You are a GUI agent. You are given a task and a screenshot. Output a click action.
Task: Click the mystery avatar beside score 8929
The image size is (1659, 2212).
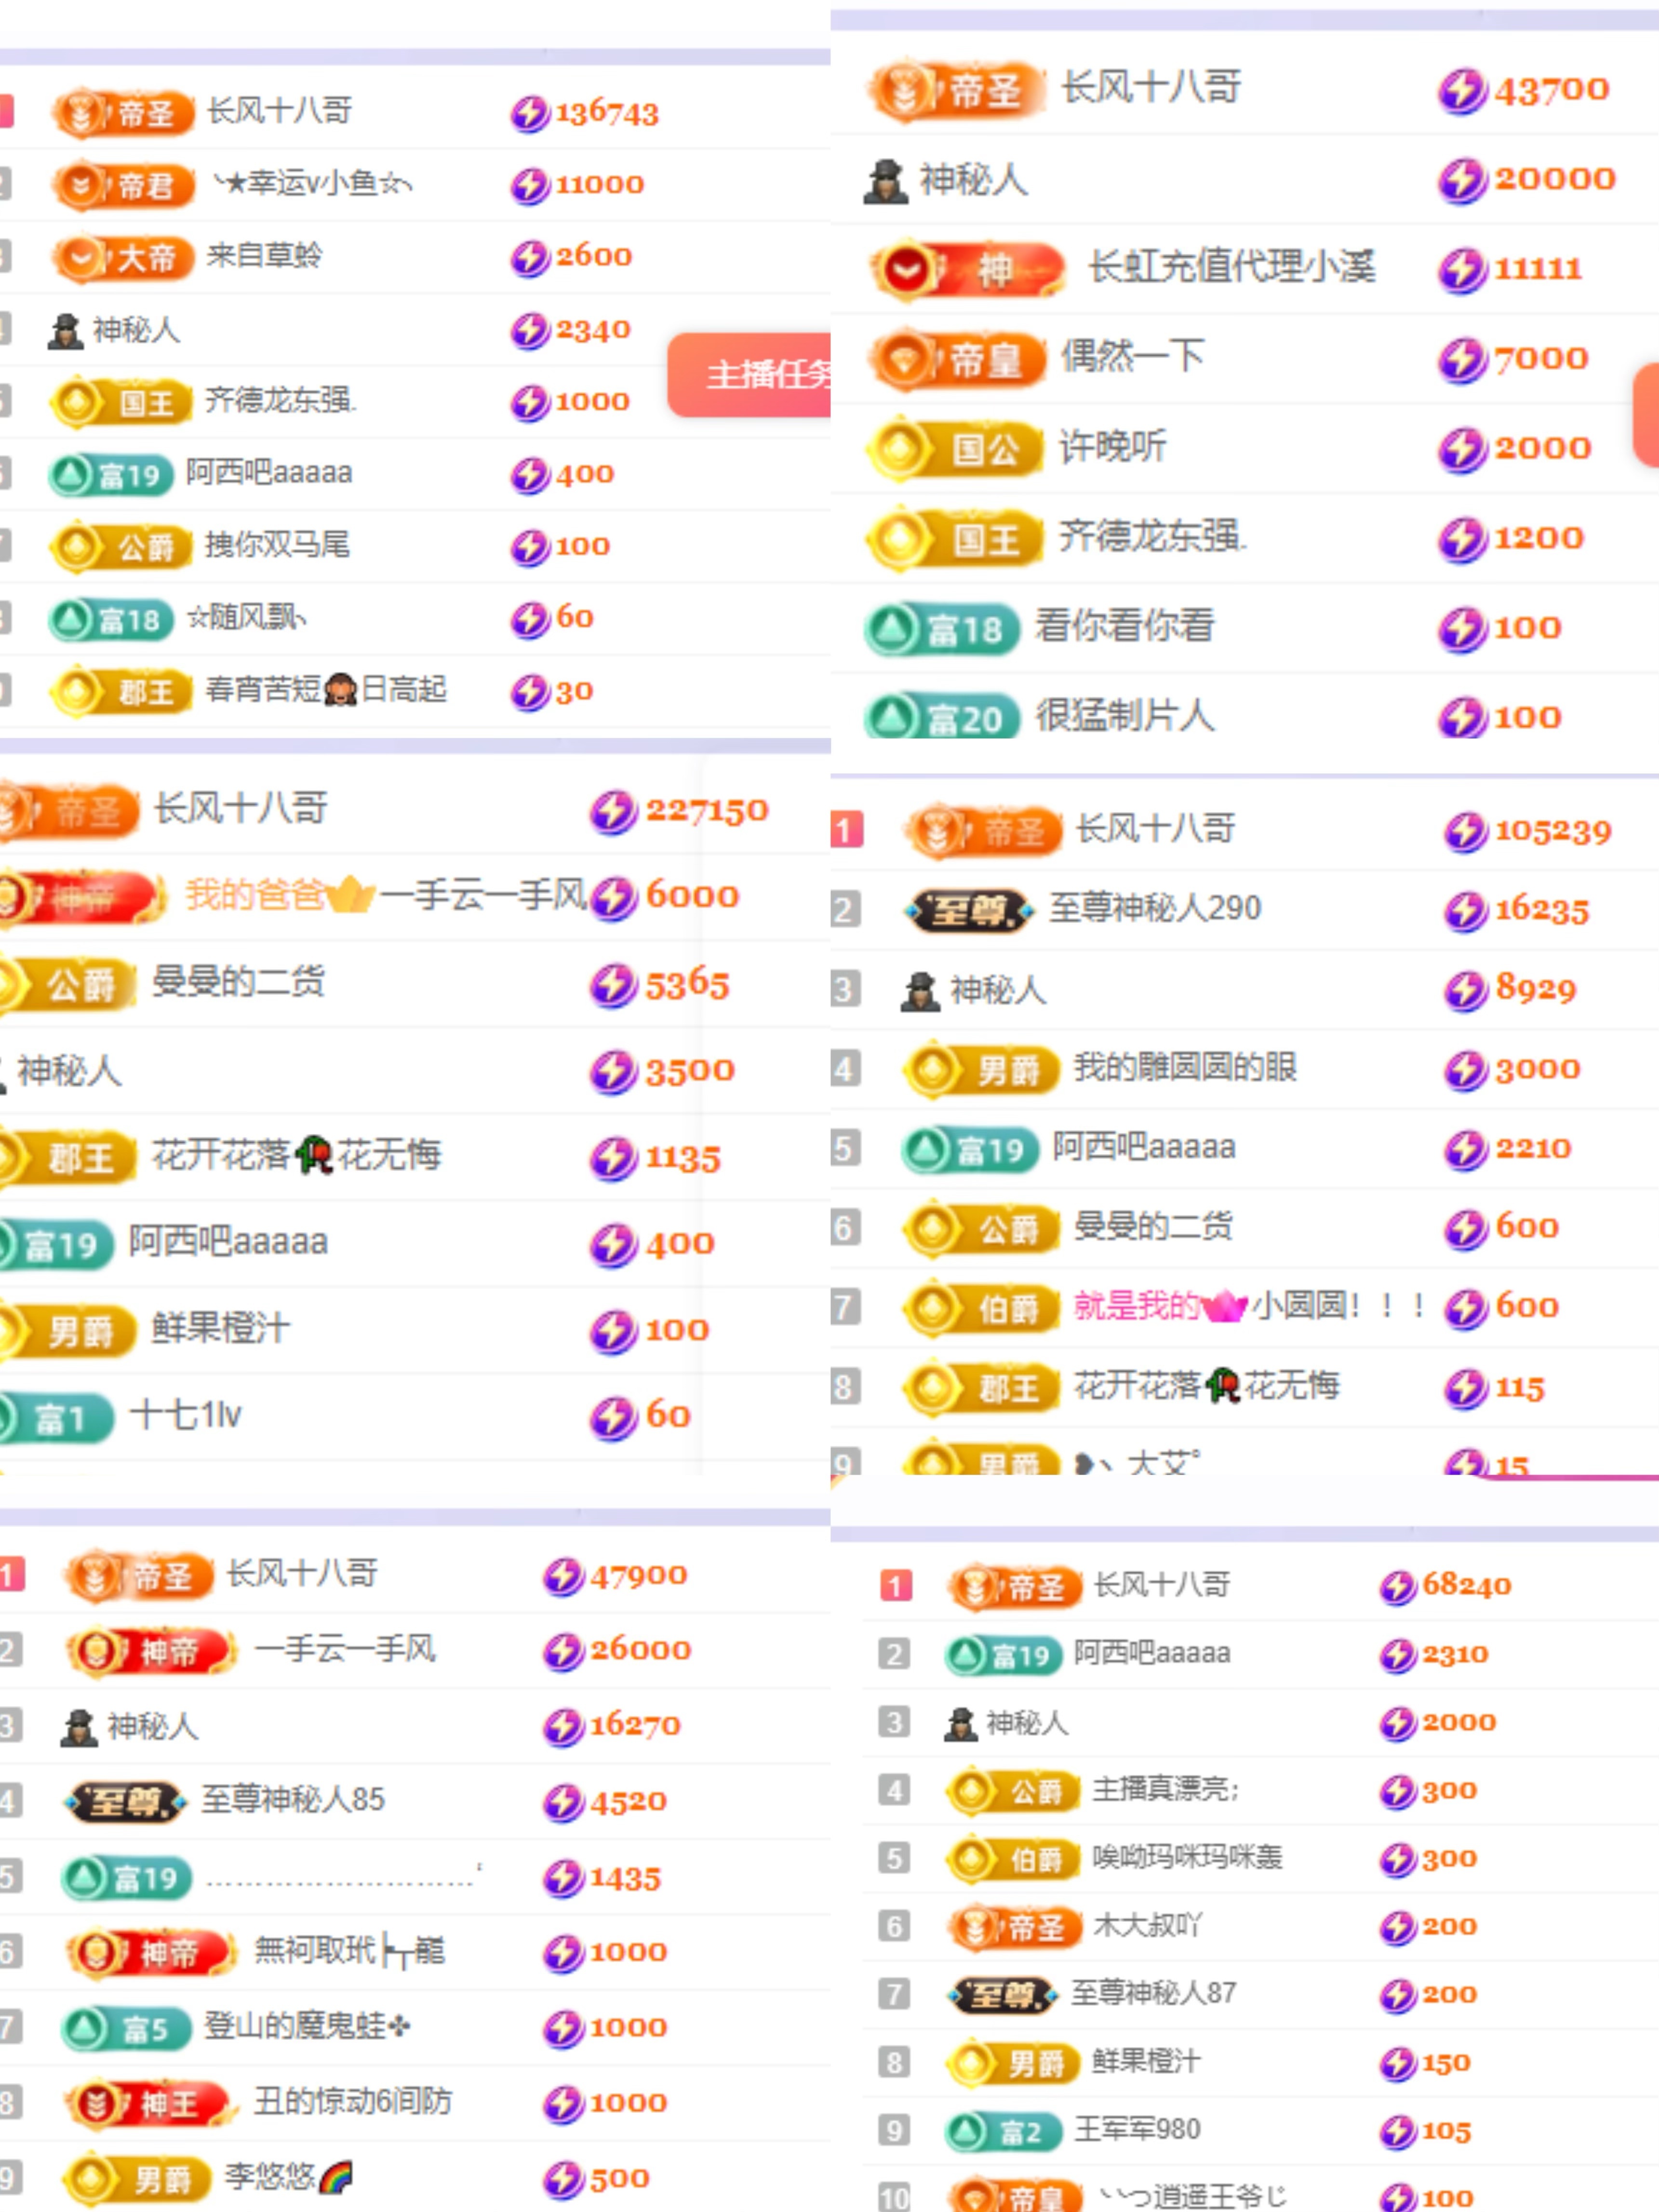(920, 991)
